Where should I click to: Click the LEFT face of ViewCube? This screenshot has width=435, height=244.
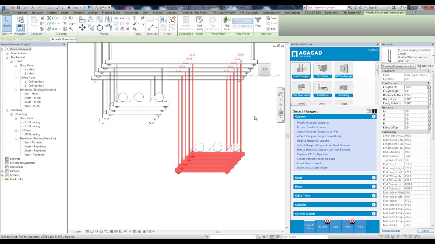[x=264, y=69]
